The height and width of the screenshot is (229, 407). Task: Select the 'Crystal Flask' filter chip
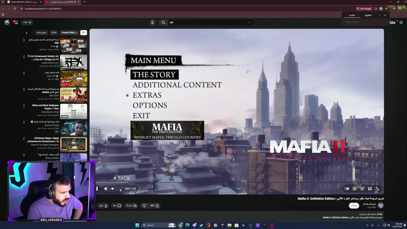click(69, 32)
